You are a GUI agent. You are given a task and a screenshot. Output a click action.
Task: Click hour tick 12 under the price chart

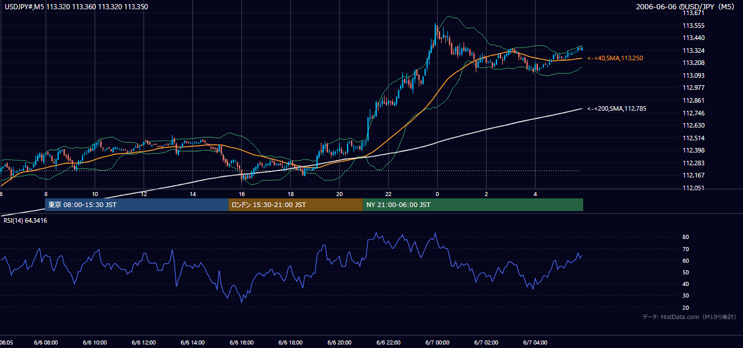[x=143, y=194]
